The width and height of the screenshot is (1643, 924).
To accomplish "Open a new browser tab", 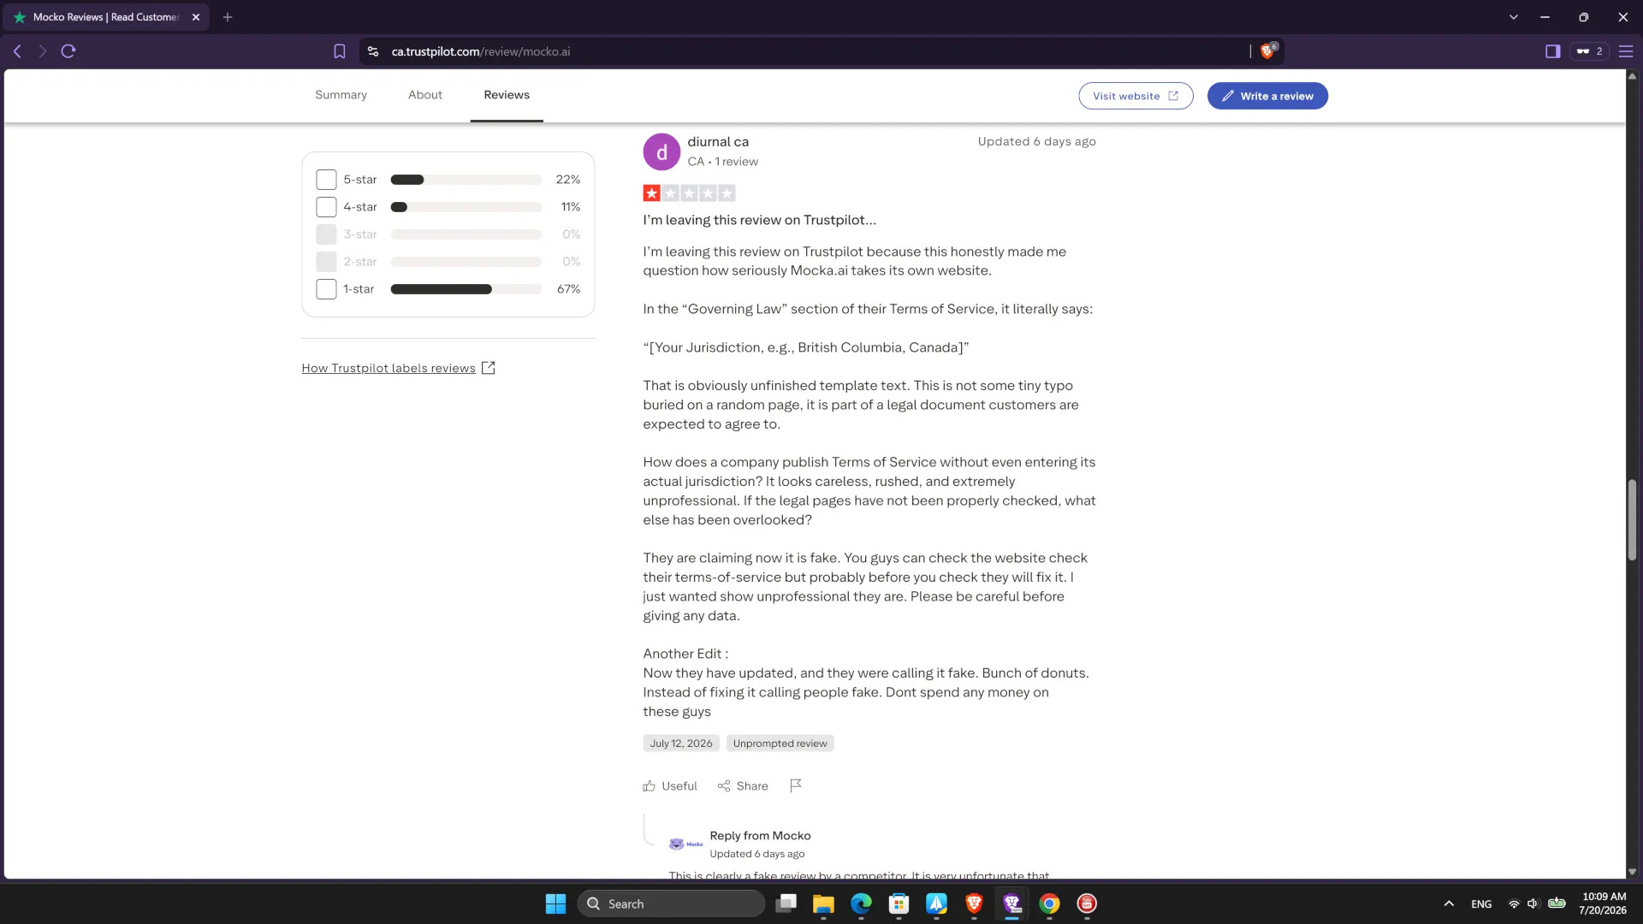I will 228,17.
